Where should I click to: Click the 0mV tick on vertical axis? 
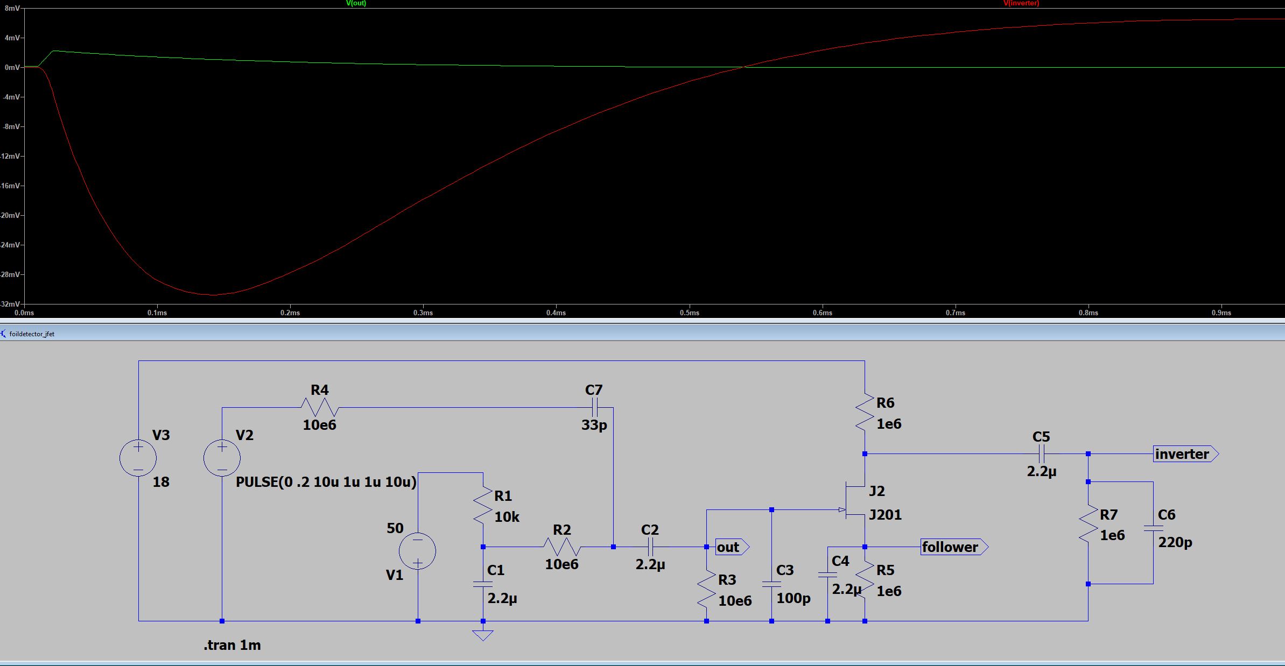(12, 68)
